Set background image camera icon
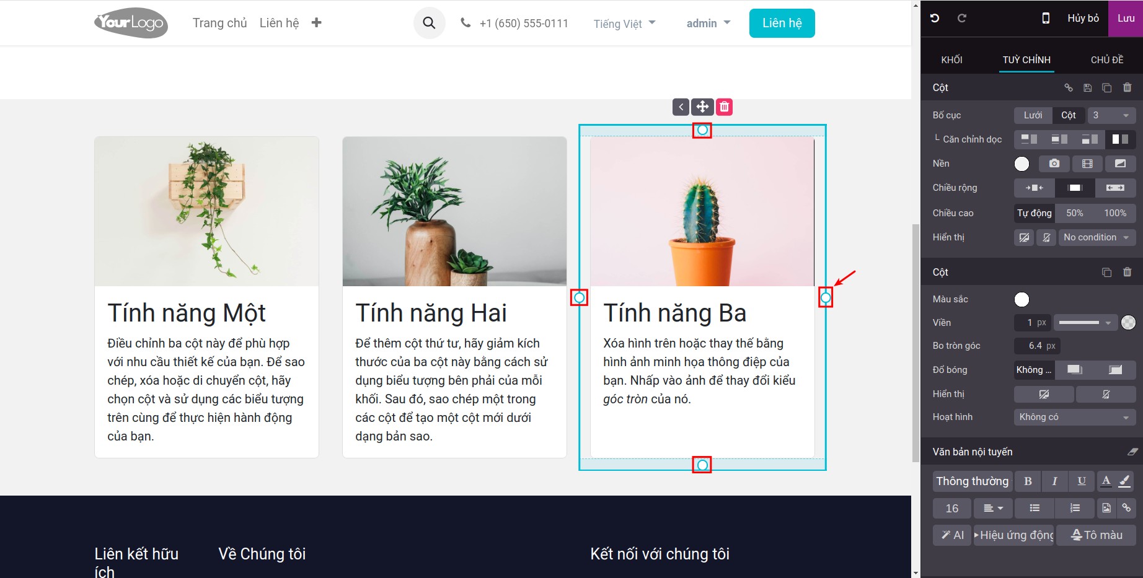This screenshot has width=1143, height=578. point(1054,164)
